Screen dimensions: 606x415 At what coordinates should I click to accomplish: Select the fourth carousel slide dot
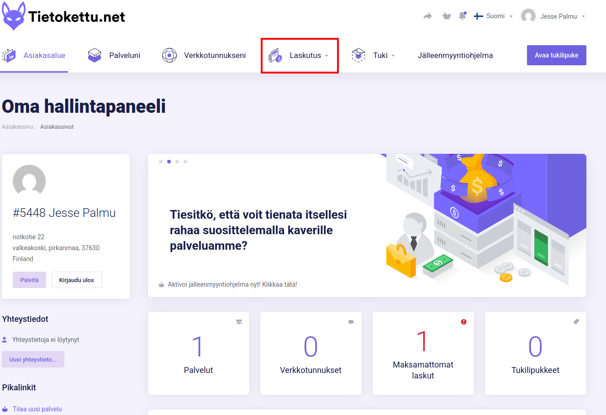pyautogui.click(x=185, y=162)
